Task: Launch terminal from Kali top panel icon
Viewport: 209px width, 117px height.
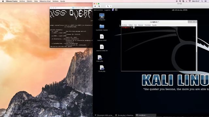Action: (116, 10)
